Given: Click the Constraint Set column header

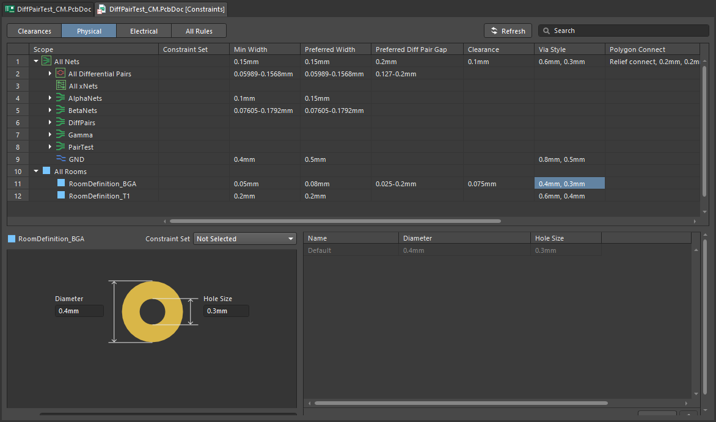Looking at the screenshot, I should (x=194, y=49).
